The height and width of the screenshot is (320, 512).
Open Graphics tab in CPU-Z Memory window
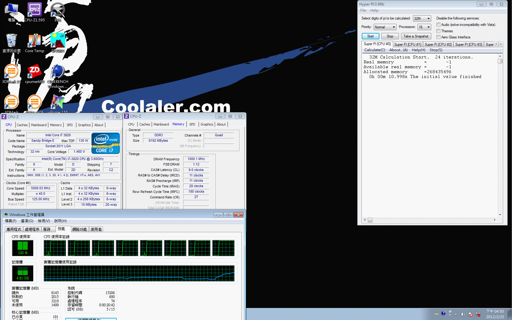coord(207,124)
